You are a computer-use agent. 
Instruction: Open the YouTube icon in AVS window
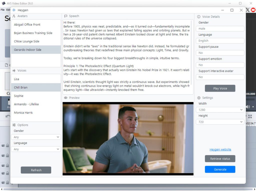(253, 10)
